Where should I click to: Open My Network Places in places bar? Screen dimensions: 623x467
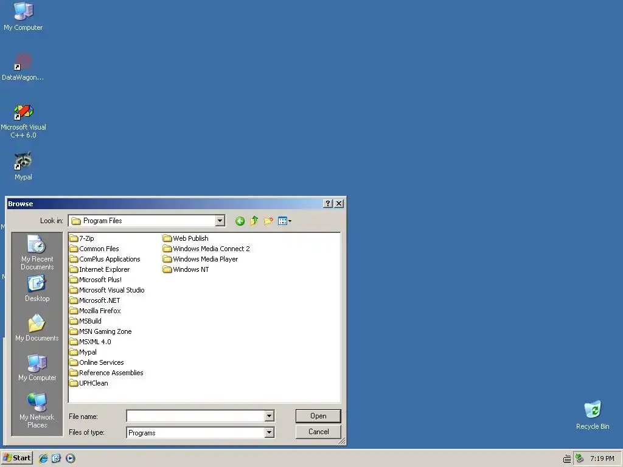click(37, 410)
